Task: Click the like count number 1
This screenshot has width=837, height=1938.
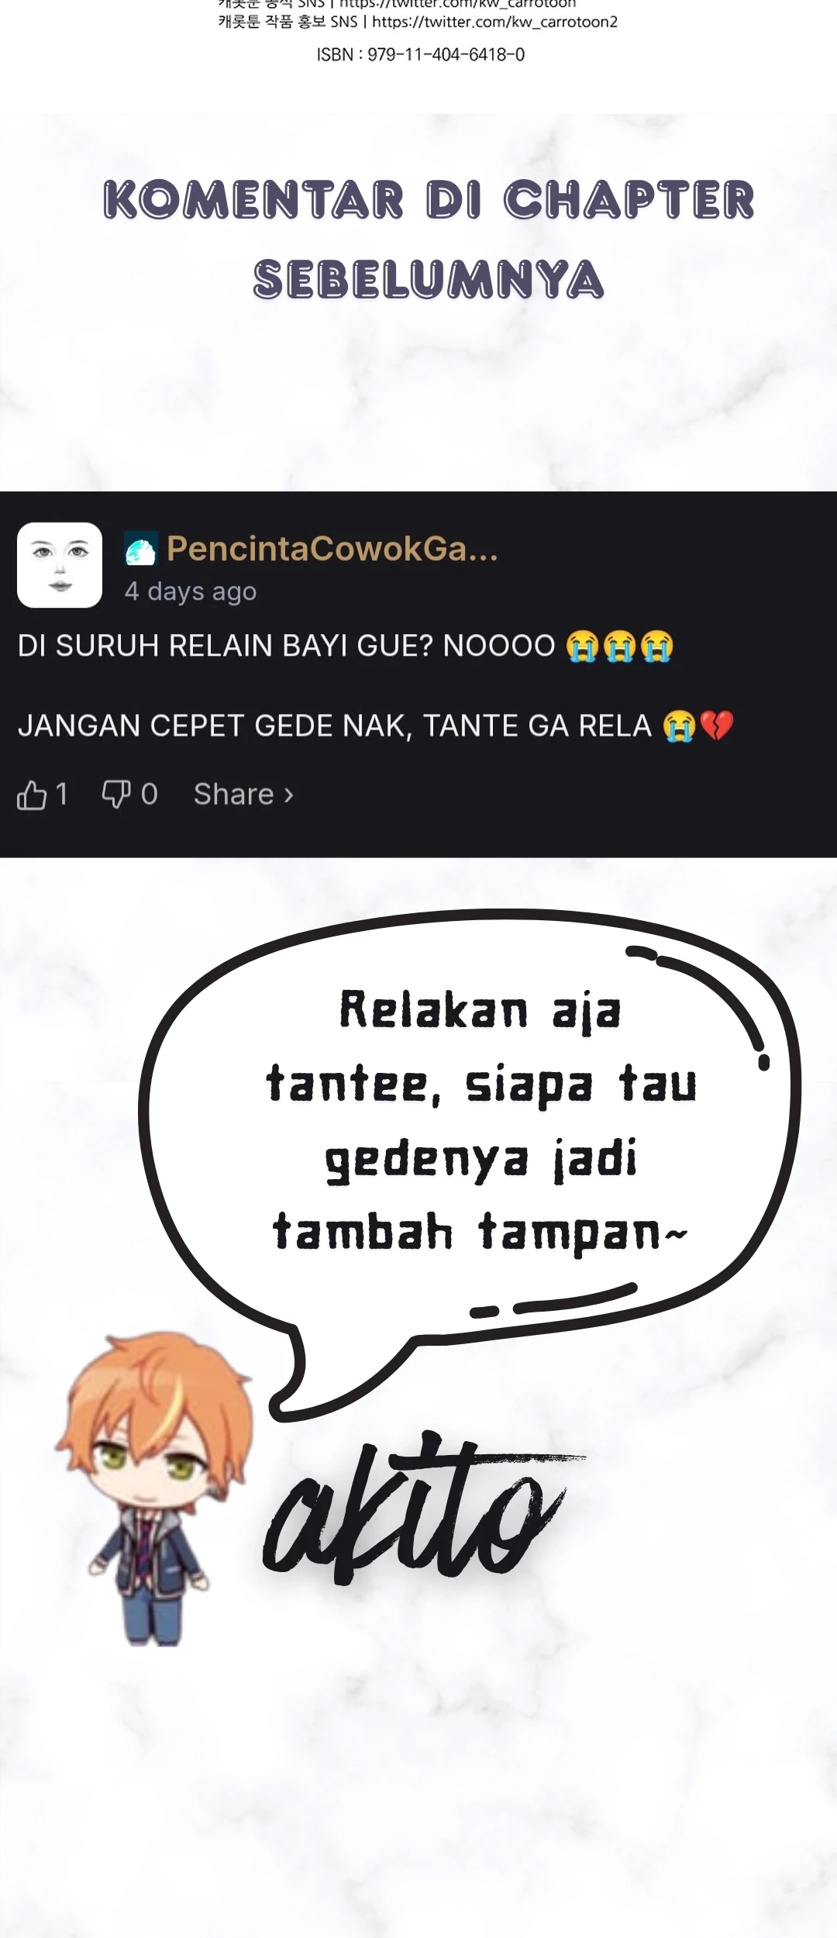Action: (62, 795)
